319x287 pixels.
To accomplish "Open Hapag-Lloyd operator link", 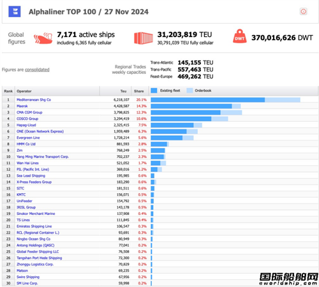I will coord(26,125).
